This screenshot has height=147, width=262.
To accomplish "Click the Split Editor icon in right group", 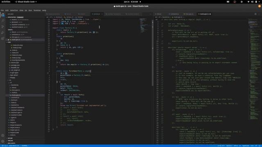I will click(255, 14).
